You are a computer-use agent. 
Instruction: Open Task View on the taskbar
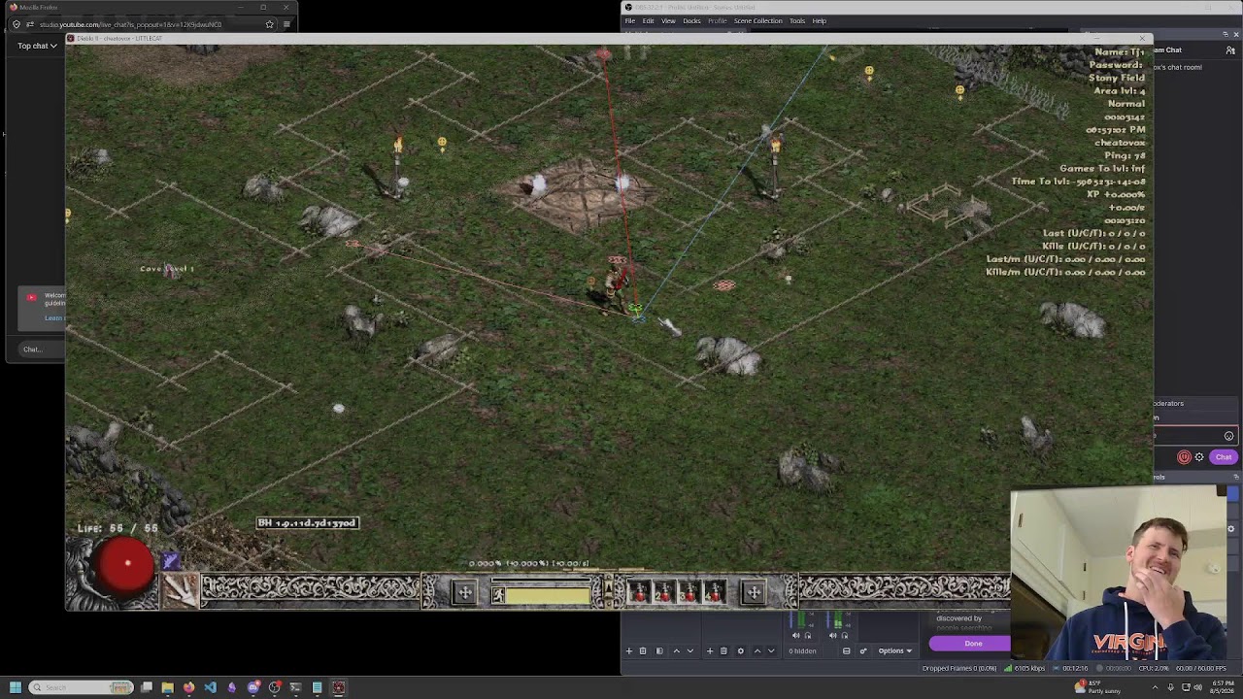coord(147,687)
